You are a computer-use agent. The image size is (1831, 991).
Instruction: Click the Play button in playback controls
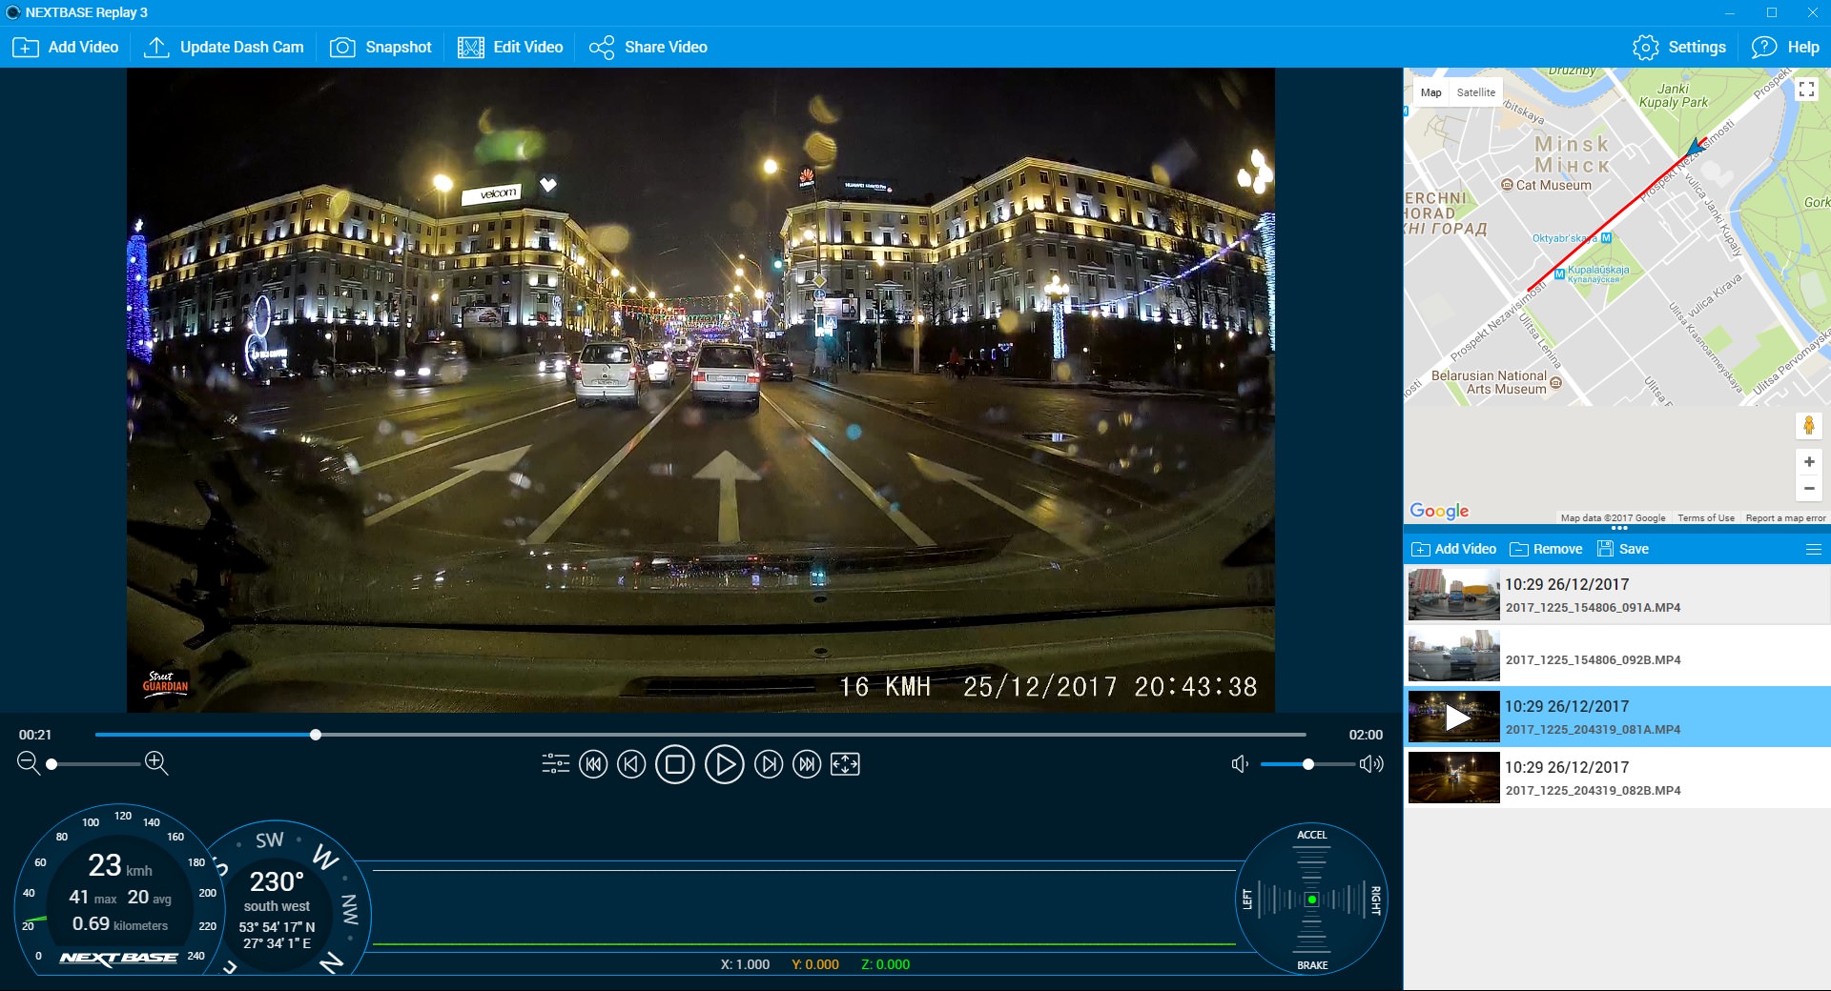click(724, 764)
